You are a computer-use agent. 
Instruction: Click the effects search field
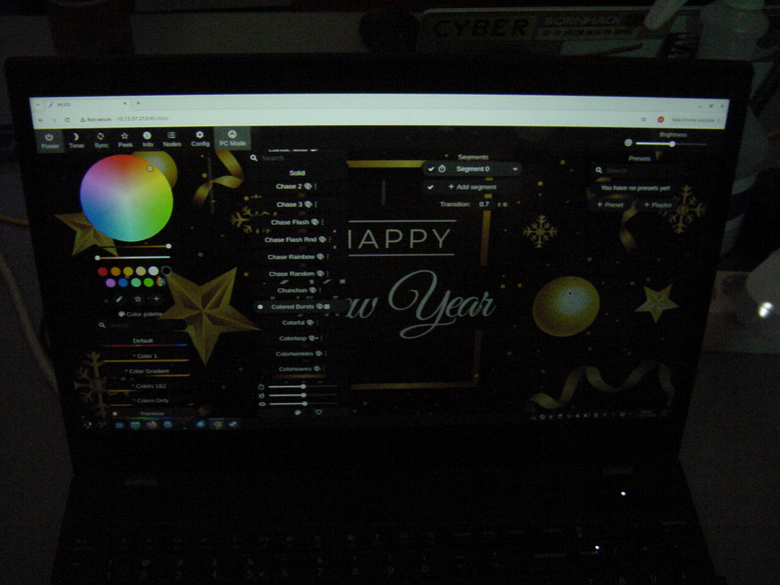[292, 158]
